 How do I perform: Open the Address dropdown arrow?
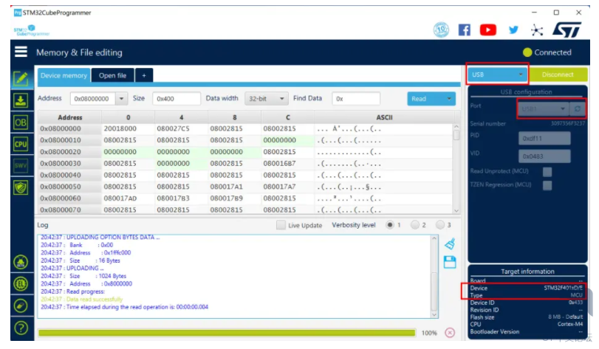121,99
